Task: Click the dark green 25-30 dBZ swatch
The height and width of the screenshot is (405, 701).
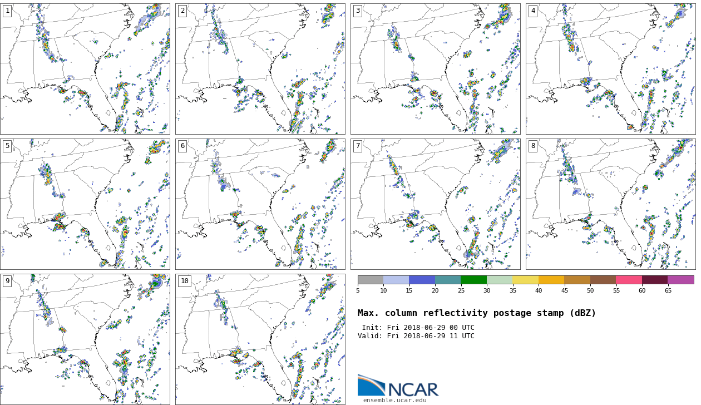Action: [x=473, y=280]
